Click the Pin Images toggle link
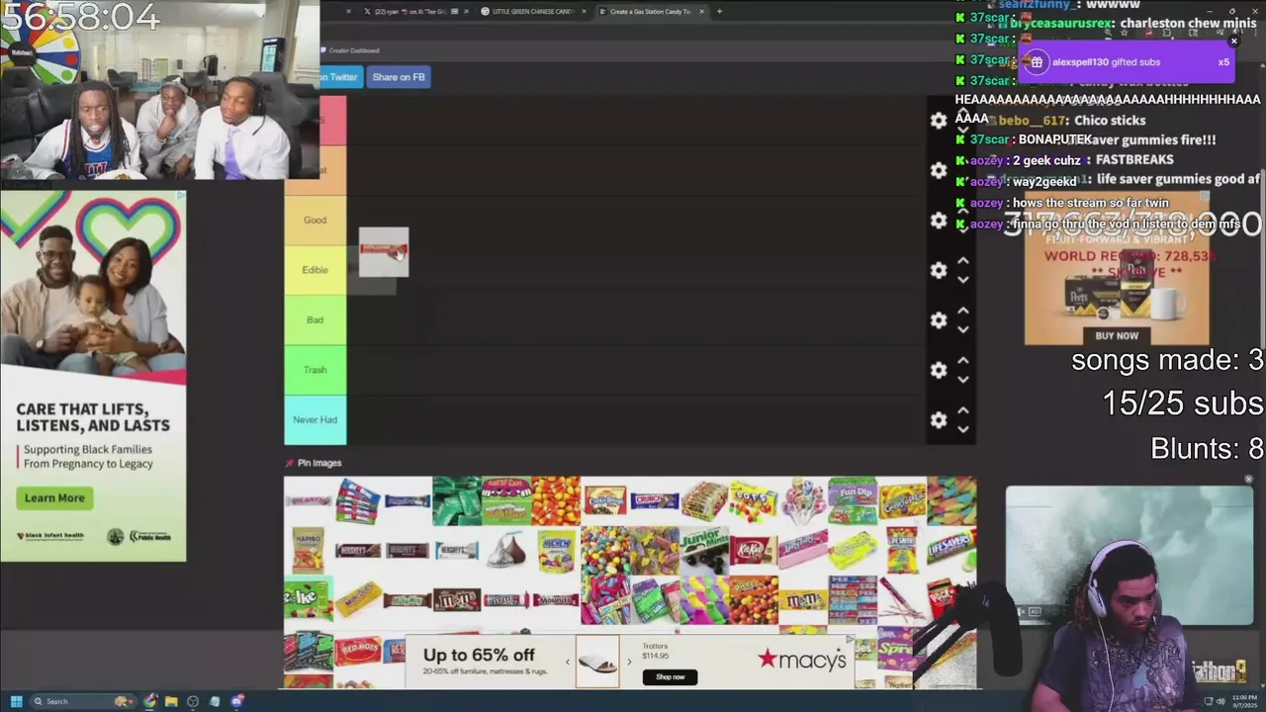Viewport: 1266px width, 712px height. pos(314,463)
